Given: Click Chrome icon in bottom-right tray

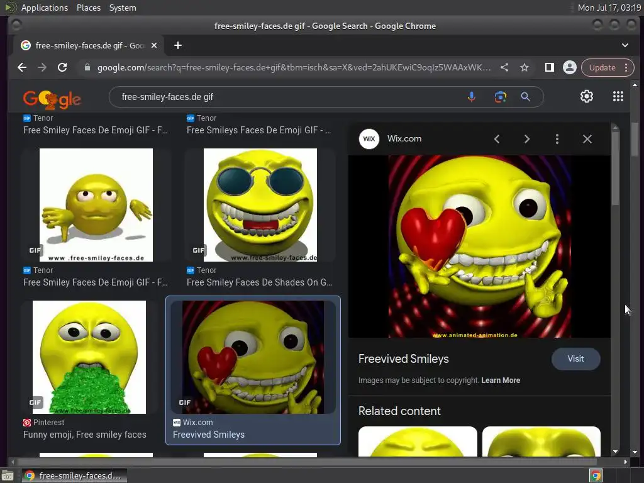Looking at the screenshot, I should tap(596, 475).
